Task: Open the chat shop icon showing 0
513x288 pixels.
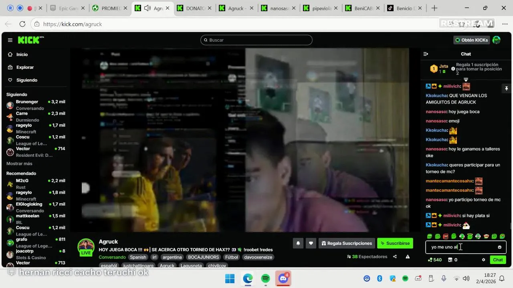Action: coord(452,260)
